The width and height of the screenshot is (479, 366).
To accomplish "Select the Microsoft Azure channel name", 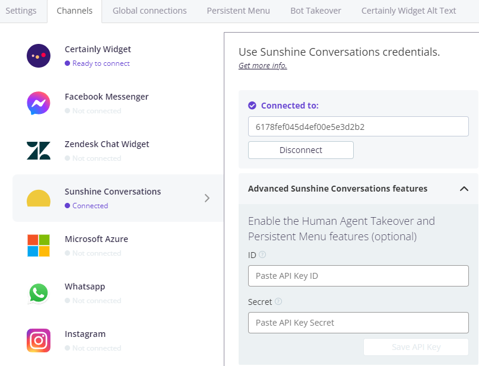I will click(96, 239).
